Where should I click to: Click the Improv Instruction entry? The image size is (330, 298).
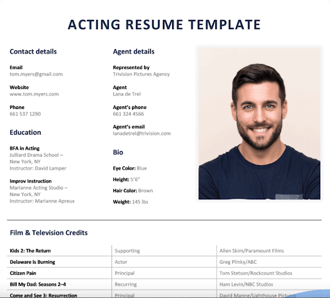pos(30,181)
